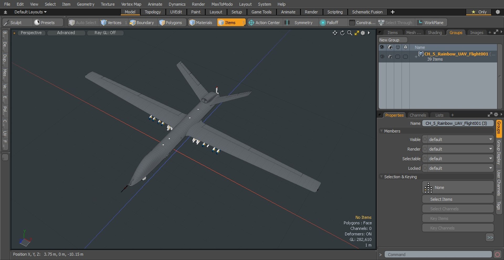Image resolution: width=504 pixels, height=260 pixels.
Task: Open the Selectable members dropdown
Action: point(458,158)
